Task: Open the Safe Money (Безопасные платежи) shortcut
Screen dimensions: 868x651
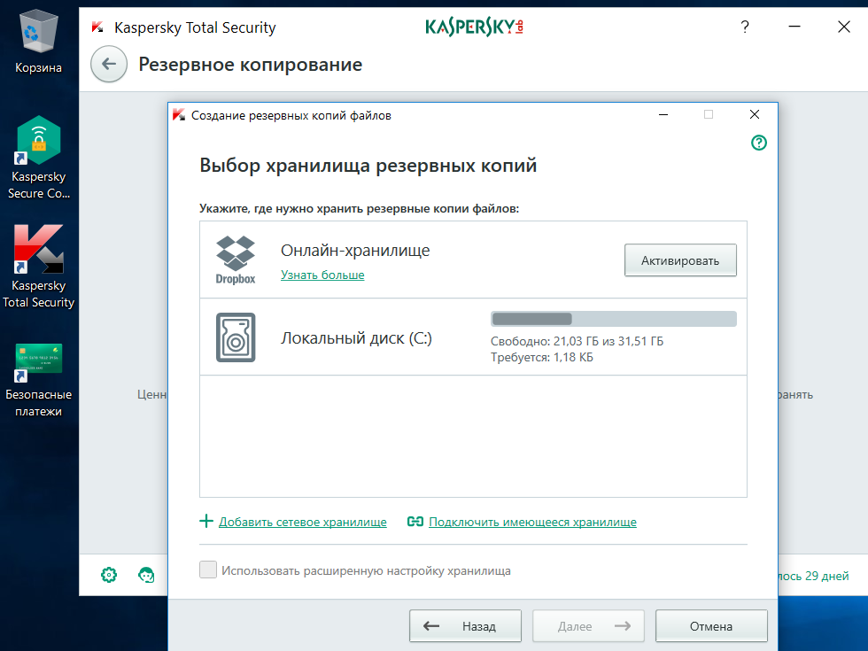Action: pos(38,379)
